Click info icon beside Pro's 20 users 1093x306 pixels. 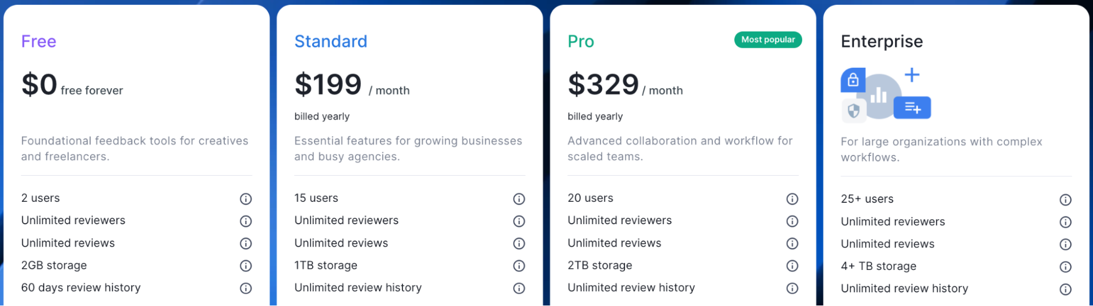[792, 199]
